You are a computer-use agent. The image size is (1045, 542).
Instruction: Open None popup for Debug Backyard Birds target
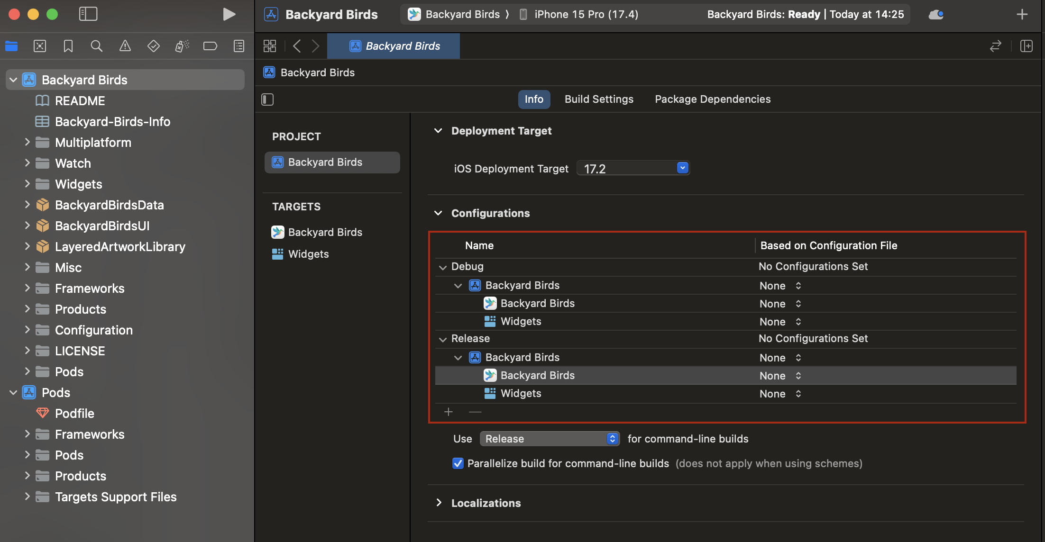(780, 304)
